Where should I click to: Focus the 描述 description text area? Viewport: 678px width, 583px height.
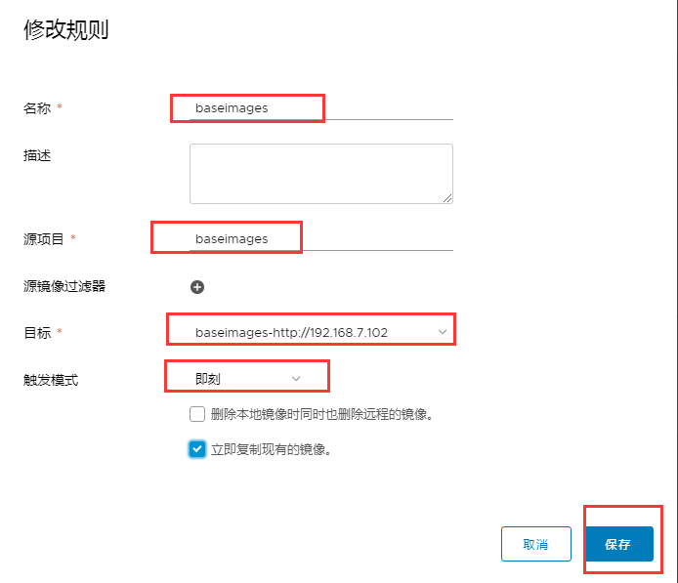click(x=320, y=173)
